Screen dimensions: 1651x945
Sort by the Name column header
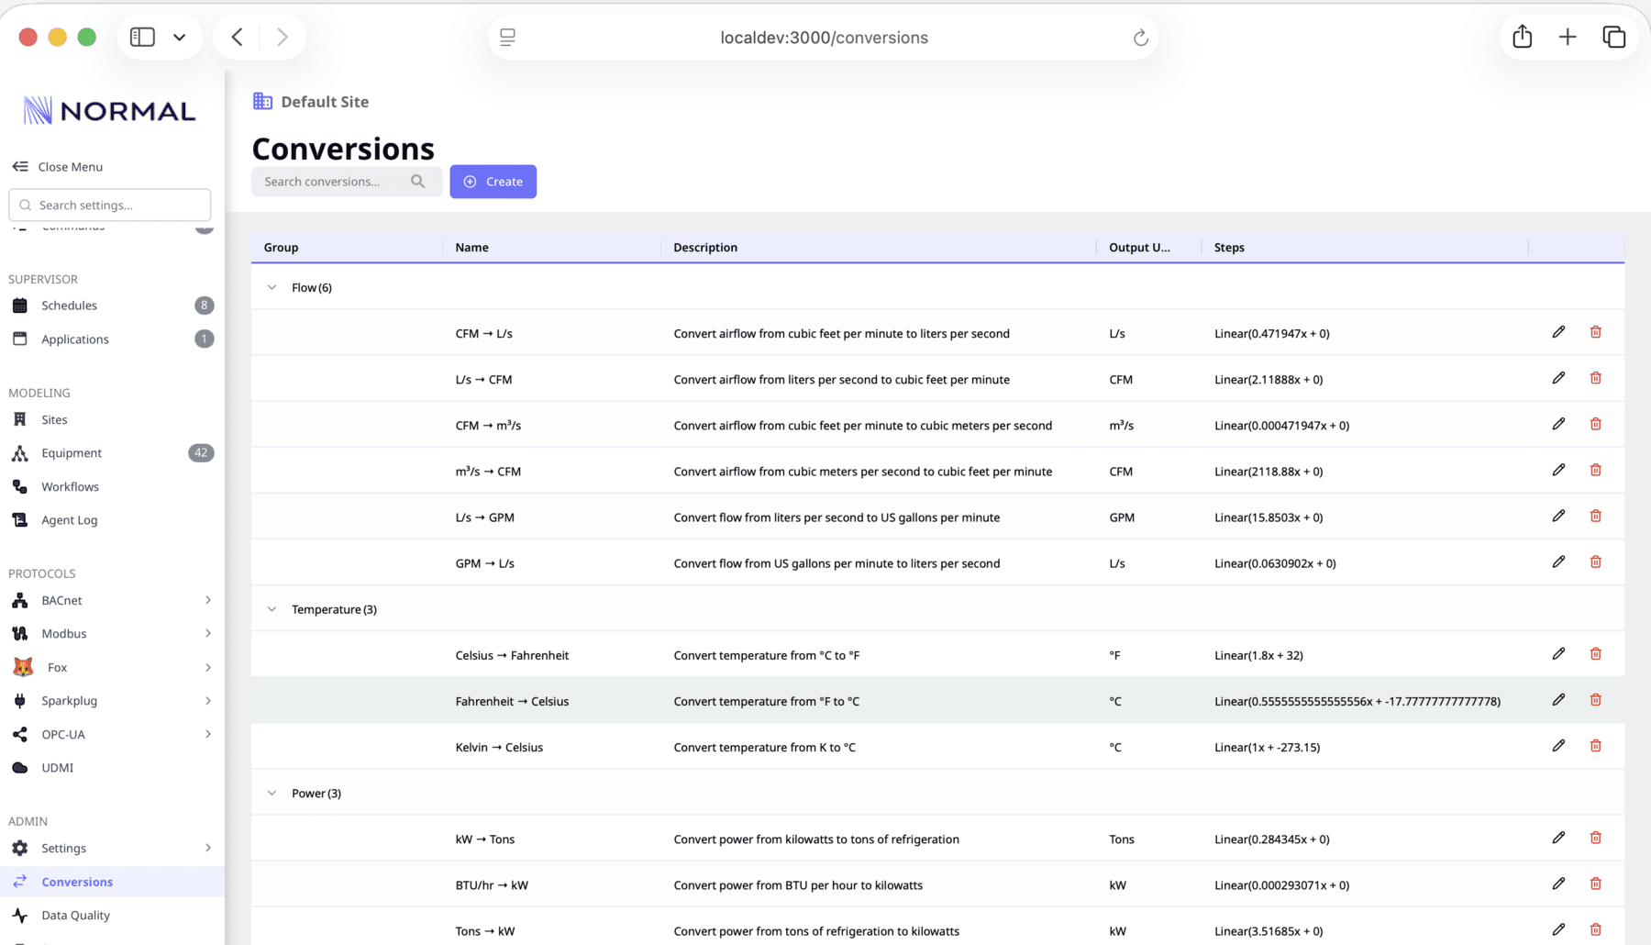click(471, 248)
